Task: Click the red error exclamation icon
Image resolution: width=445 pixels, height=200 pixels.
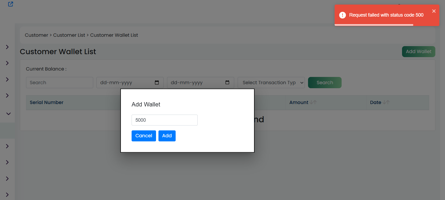Action: 342,15
